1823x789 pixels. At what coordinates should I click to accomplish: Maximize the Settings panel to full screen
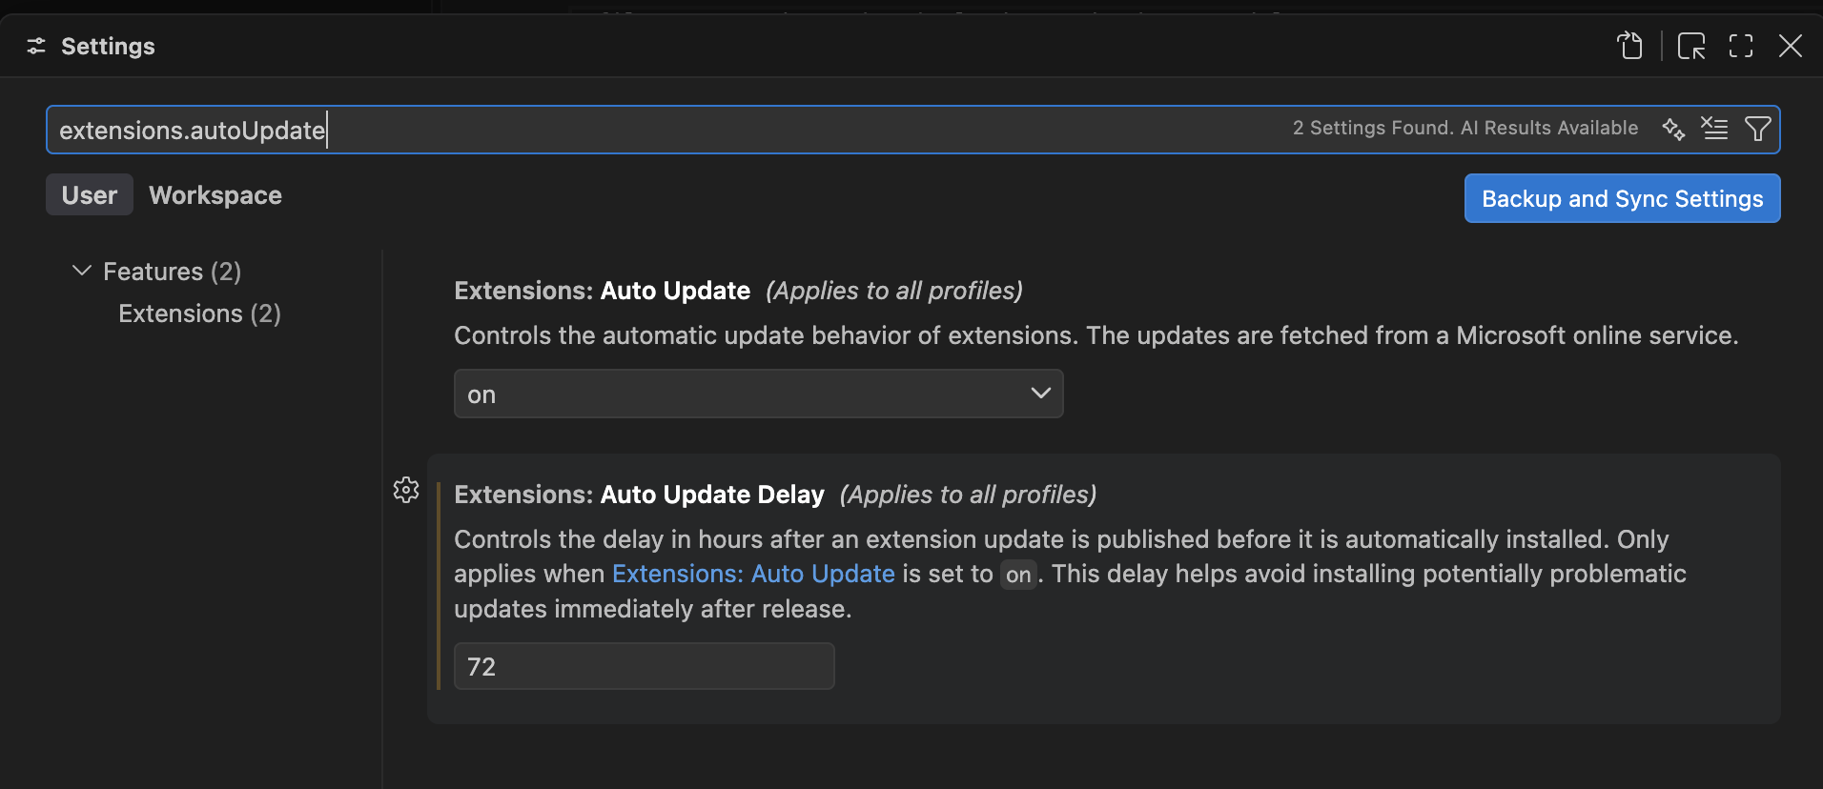[x=1741, y=46]
